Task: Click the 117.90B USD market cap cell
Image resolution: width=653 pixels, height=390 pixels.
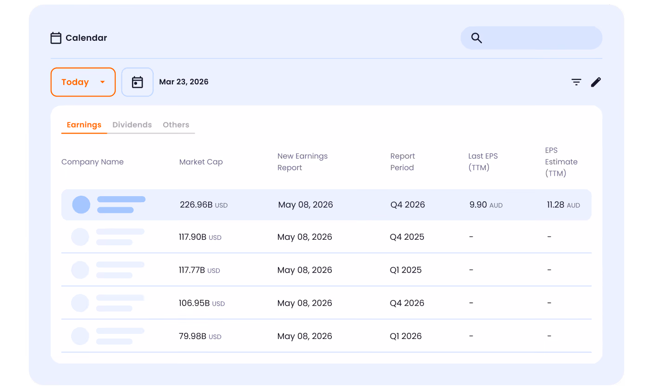Action: [200, 237]
